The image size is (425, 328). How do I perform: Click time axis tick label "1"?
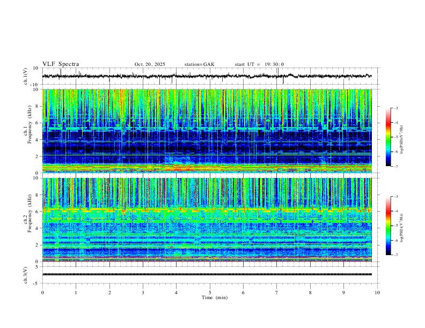pyautogui.click(x=76, y=293)
